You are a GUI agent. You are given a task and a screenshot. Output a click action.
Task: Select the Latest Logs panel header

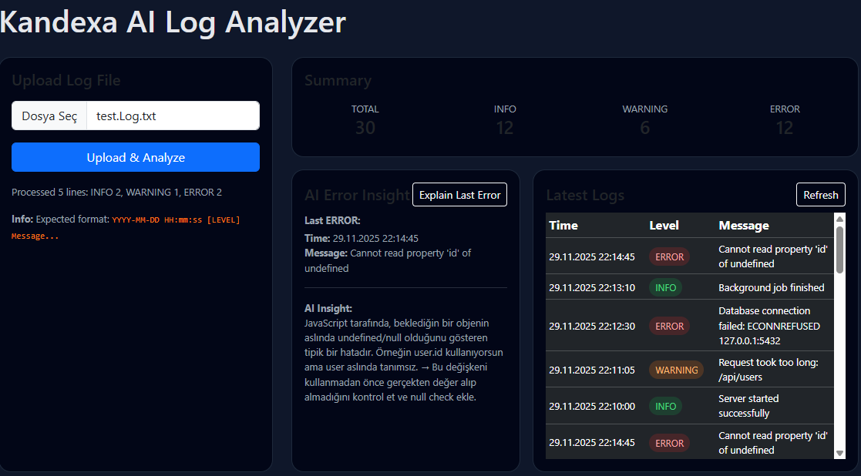(585, 195)
